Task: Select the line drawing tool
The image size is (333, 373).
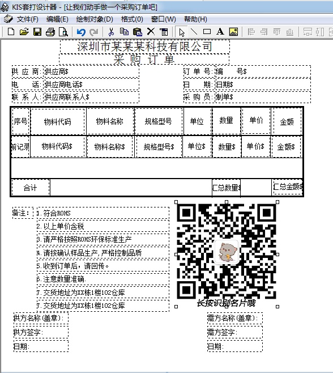Action: coord(194,31)
